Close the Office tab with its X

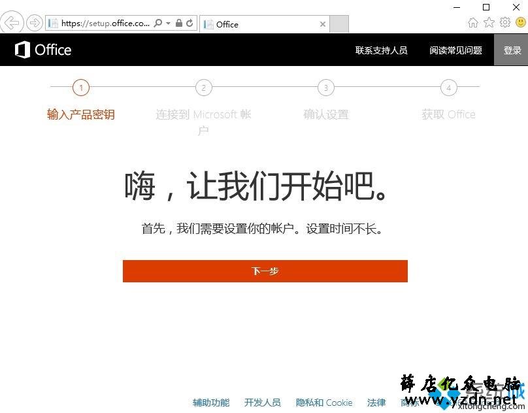tap(323, 24)
